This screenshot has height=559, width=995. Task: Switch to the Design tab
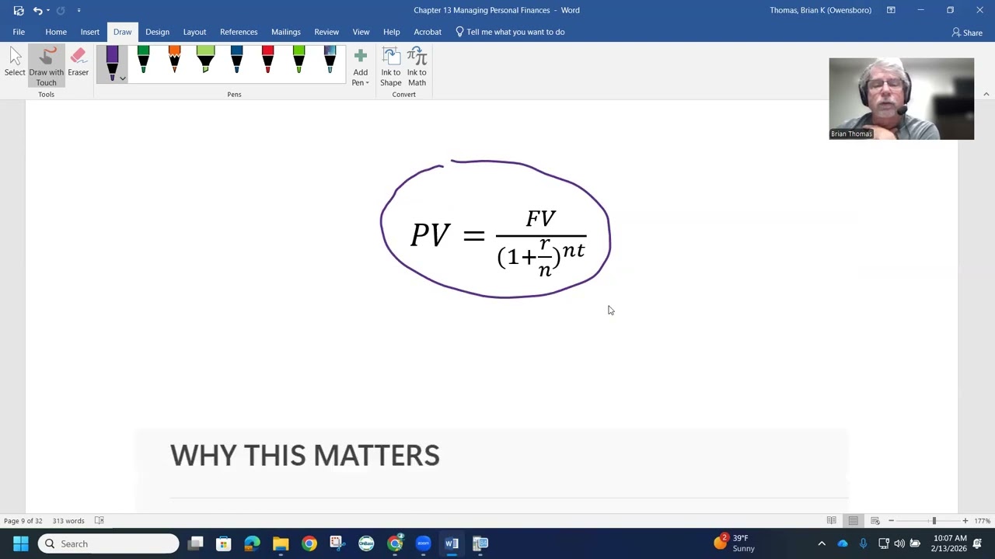click(x=157, y=32)
